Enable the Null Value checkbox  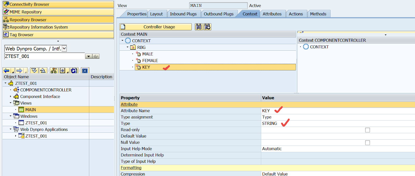tap(367, 143)
